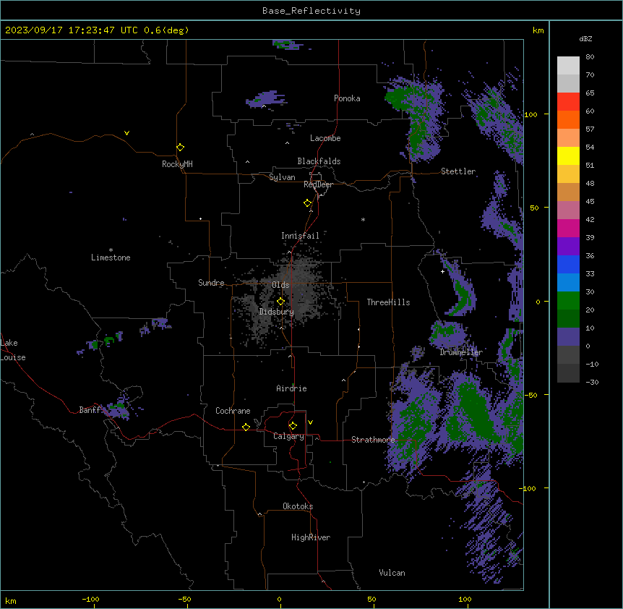The height and width of the screenshot is (609, 623).
Task: Select the HighRiver label
Action: pos(311,537)
